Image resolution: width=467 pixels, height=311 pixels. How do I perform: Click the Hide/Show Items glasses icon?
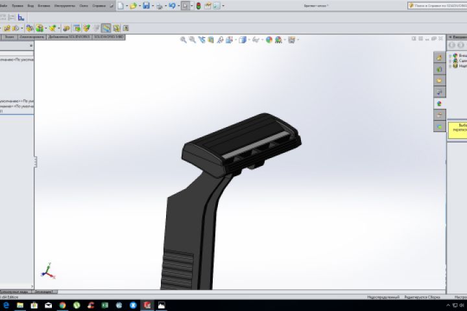tap(256, 40)
